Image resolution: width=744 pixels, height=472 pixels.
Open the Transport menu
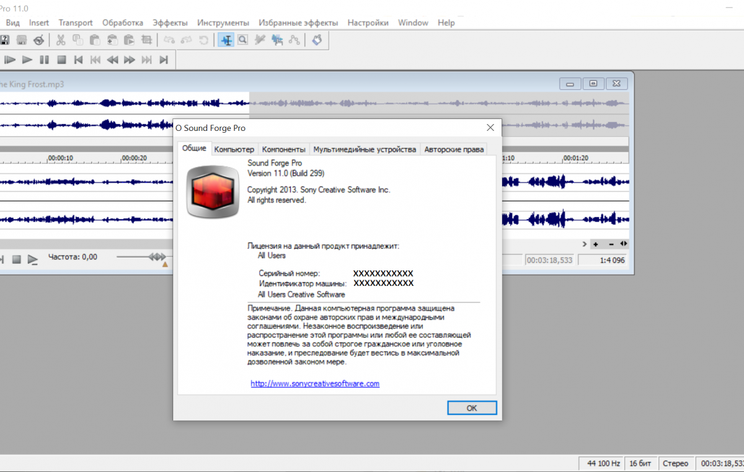click(76, 22)
